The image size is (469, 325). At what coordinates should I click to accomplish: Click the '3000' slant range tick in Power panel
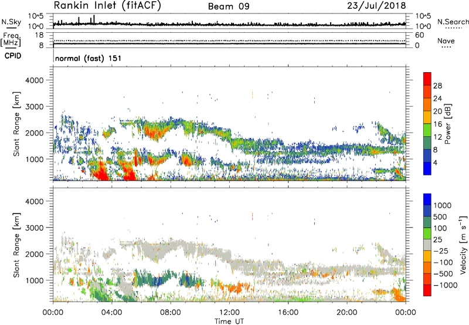pyautogui.click(x=34, y=107)
